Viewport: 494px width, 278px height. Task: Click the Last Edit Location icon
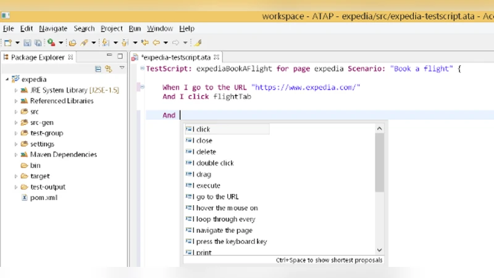pos(144,43)
